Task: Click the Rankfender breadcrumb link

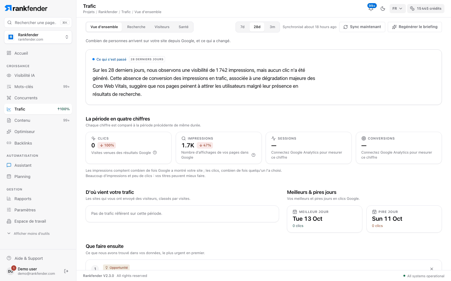Action: coord(108,12)
